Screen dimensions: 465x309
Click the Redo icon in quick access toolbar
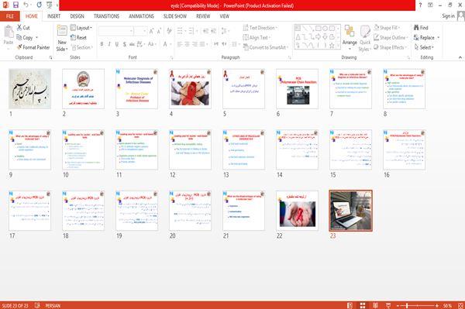(x=40, y=5)
